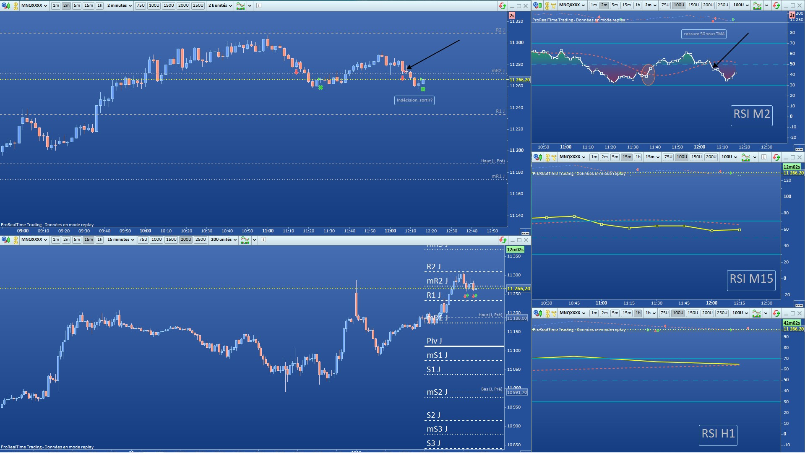Click yellow link-group icon in RSI M2 panel

tap(547, 5)
